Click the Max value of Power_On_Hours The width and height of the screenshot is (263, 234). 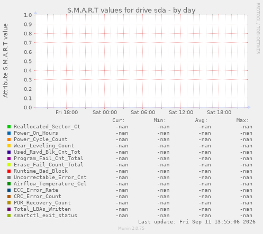(x=246, y=133)
